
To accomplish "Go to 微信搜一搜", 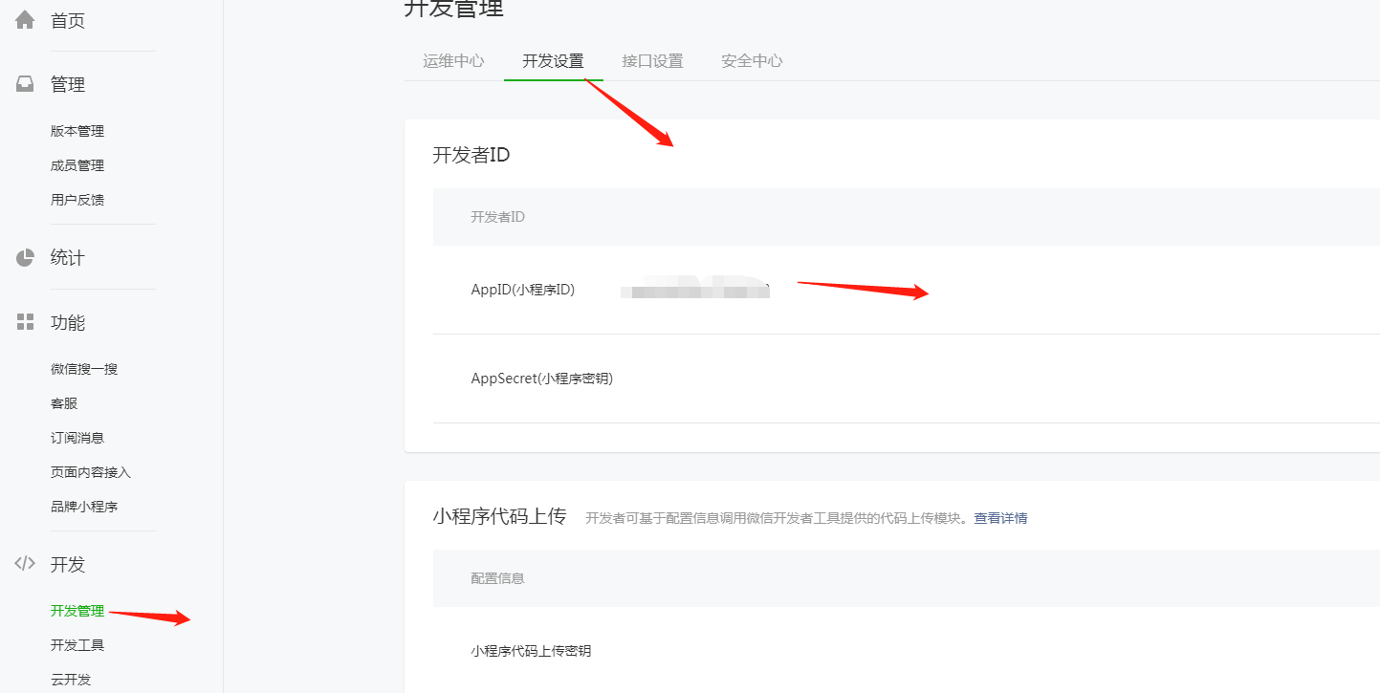I will tap(84, 369).
